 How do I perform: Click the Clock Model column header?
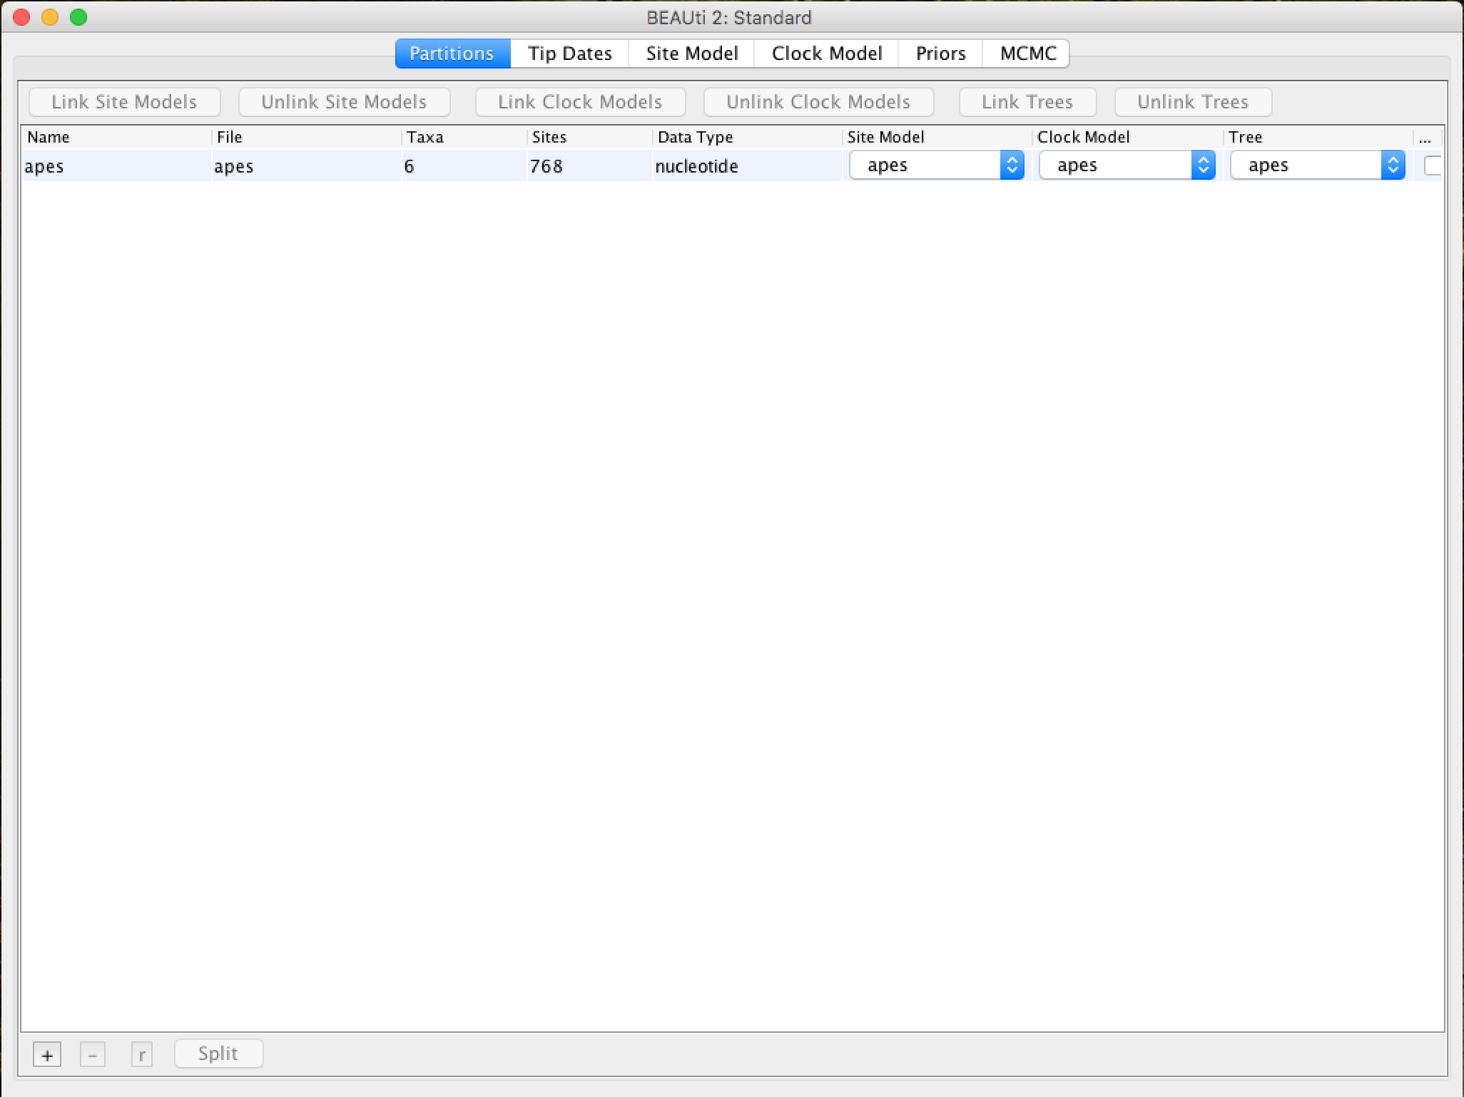click(1128, 137)
